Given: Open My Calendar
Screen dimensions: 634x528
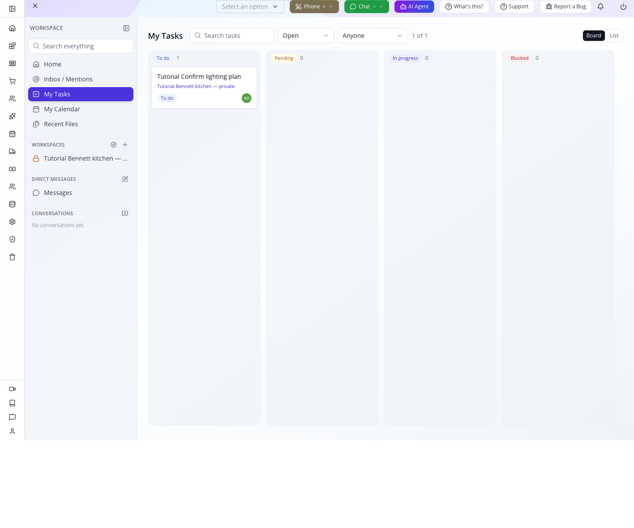Looking at the screenshot, I should click(81, 109).
